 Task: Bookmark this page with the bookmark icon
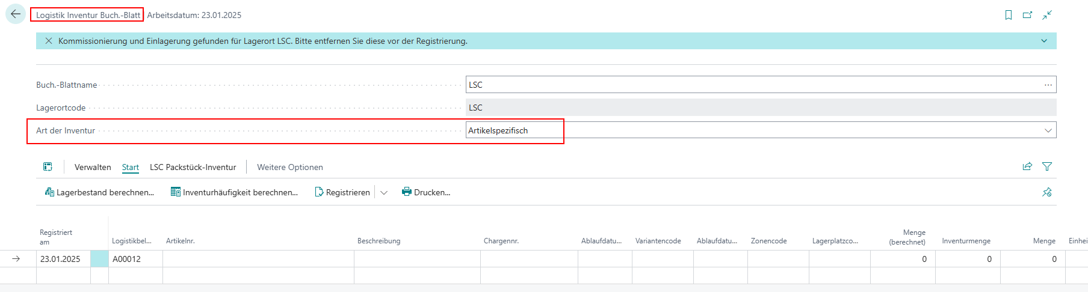[1009, 15]
